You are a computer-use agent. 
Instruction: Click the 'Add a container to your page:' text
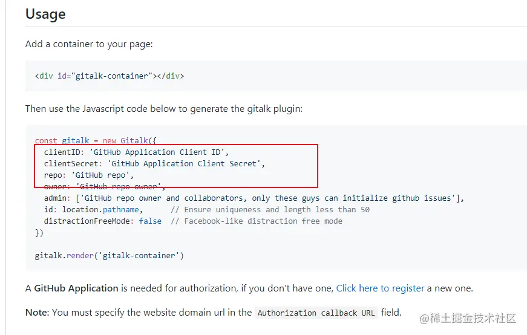[x=89, y=44]
